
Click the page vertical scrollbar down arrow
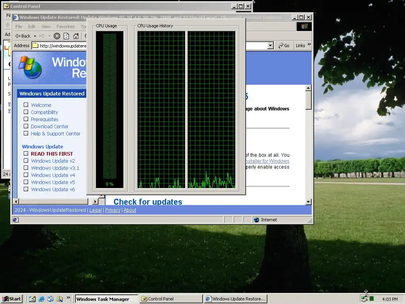308,202
